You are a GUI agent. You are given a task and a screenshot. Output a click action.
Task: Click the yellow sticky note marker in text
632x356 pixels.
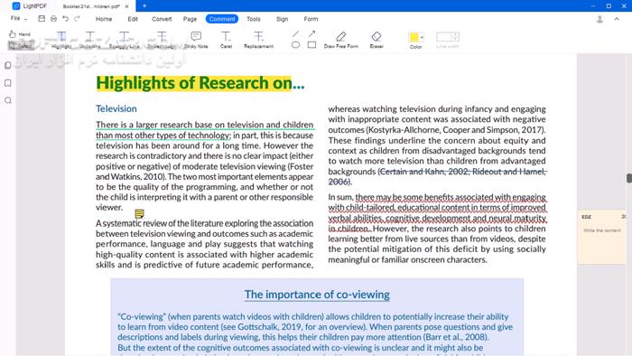pos(139,213)
